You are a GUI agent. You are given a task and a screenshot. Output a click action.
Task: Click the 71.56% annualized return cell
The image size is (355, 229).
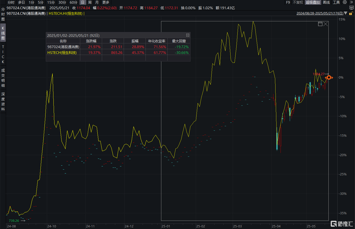coord(160,47)
